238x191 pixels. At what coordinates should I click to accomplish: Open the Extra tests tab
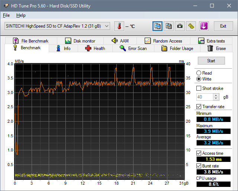(211, 41)
